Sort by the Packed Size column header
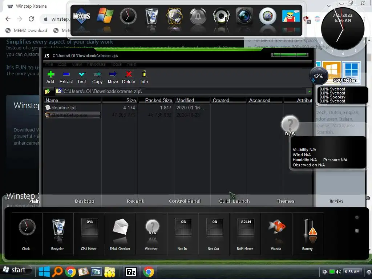372x279 pixels. coord(156,100)
